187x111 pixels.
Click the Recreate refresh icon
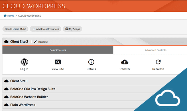coord(158,62)
